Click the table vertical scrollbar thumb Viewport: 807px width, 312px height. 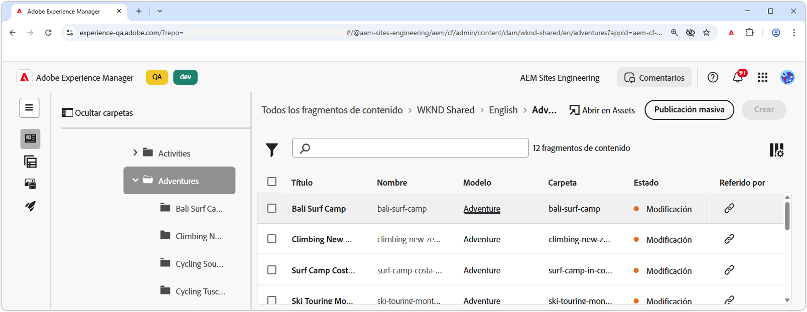tap(787, 216)
